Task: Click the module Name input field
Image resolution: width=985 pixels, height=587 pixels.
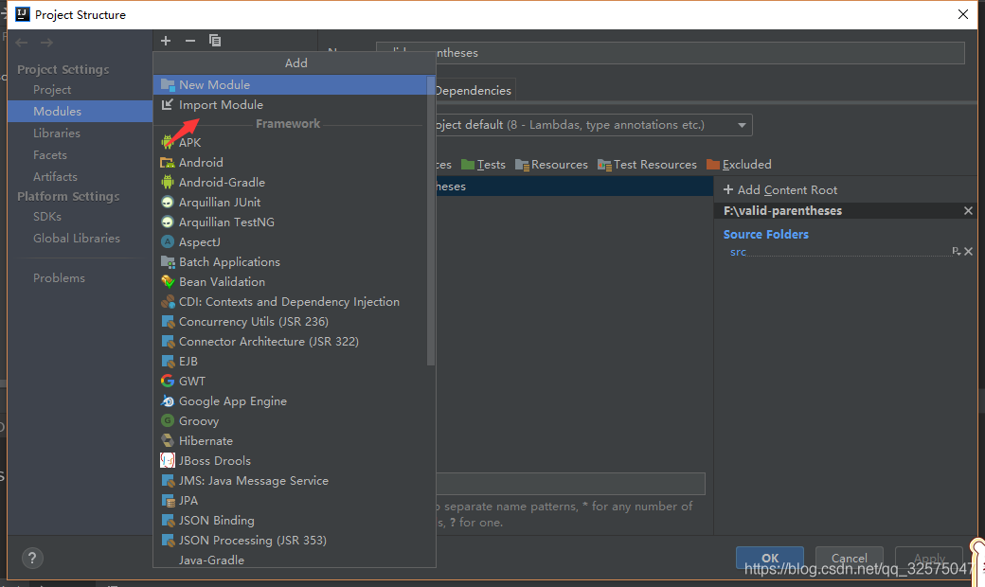Action: [671, 53]
